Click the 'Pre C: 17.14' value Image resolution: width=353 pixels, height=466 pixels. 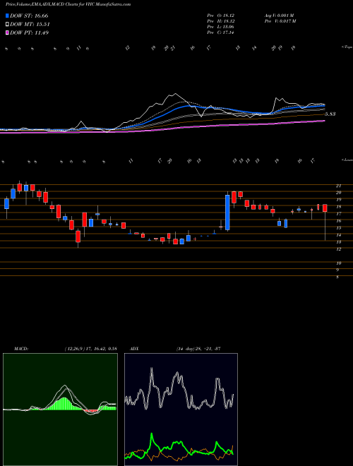(222, 32)
